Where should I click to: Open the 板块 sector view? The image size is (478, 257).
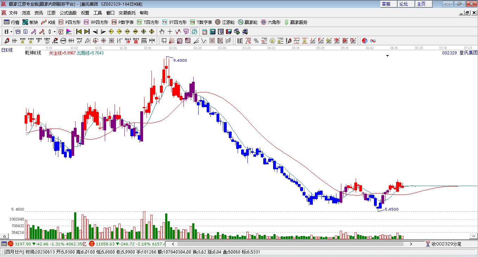30,22
